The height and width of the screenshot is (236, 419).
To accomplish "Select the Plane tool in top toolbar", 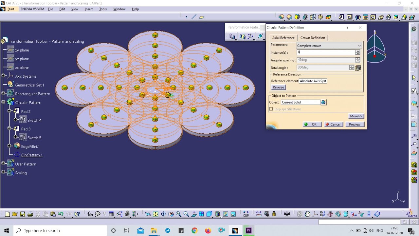I will (x=202, y=17).
